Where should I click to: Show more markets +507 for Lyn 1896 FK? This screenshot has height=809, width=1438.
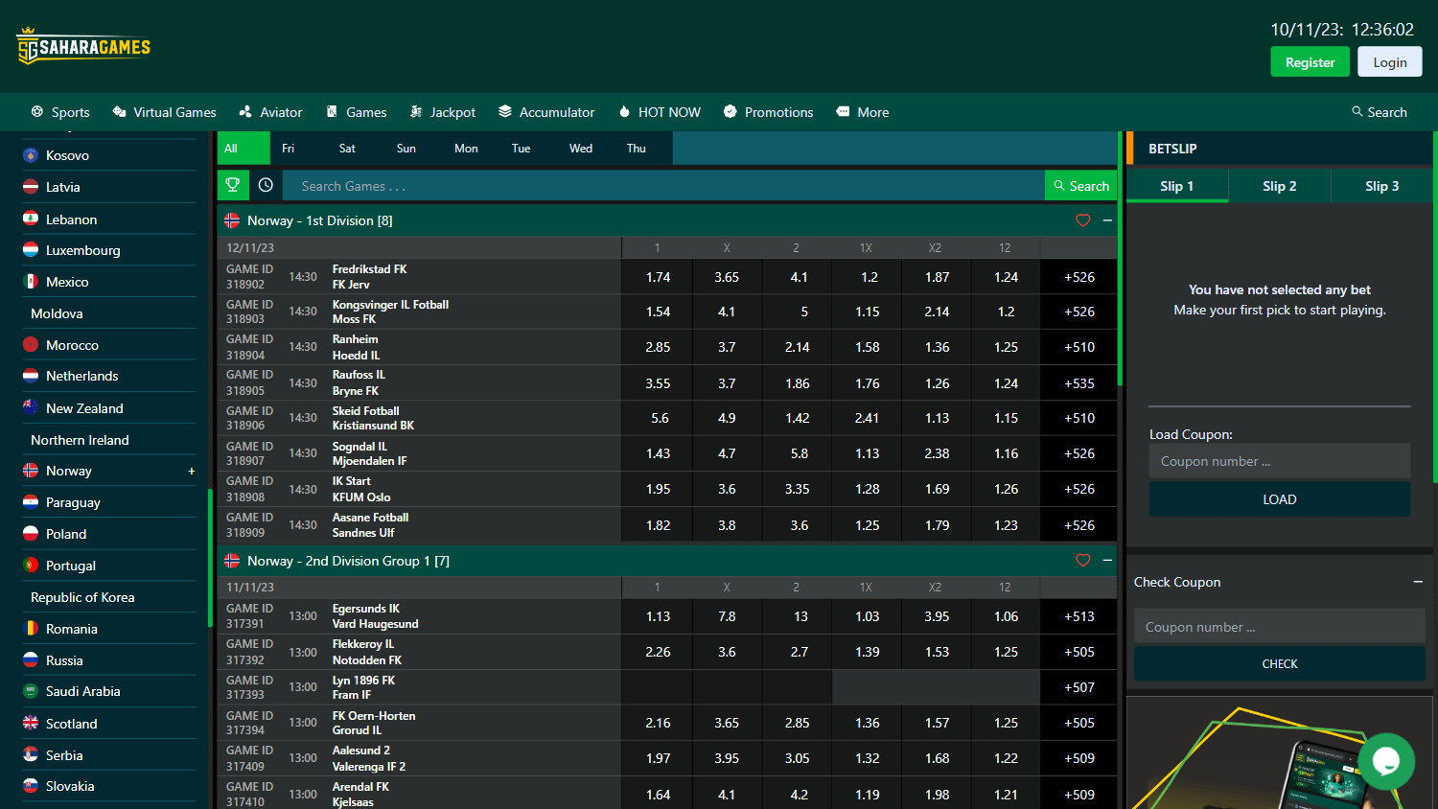coord(1079,687)
